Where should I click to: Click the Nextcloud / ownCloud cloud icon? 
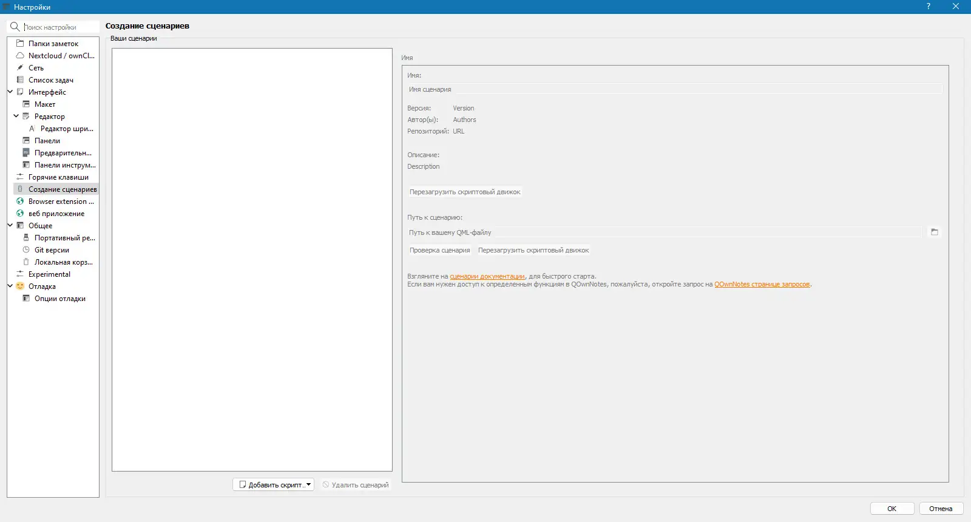(x=20, y=56)
